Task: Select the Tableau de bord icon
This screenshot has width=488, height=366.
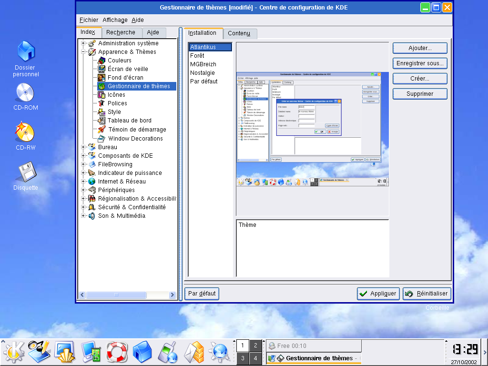Action: tap(102, 121)
